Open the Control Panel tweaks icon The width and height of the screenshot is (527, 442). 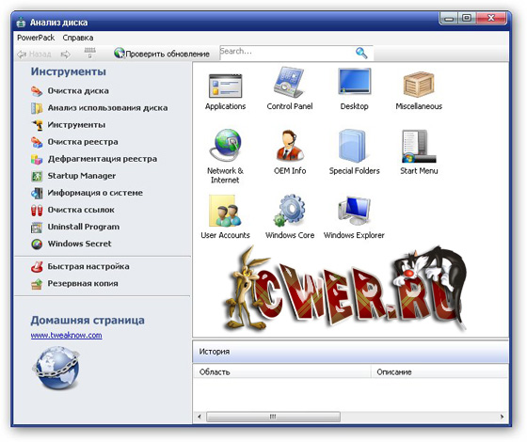[290, 83]
